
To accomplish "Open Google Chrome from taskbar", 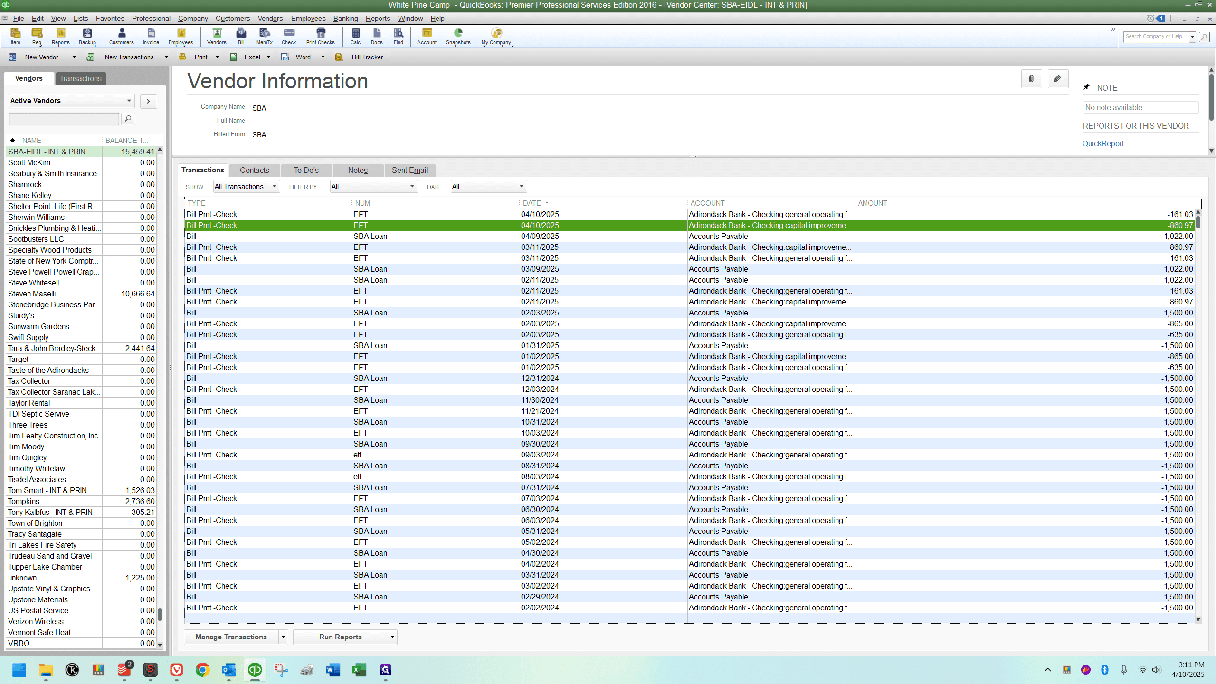I will tap(202, 670).
